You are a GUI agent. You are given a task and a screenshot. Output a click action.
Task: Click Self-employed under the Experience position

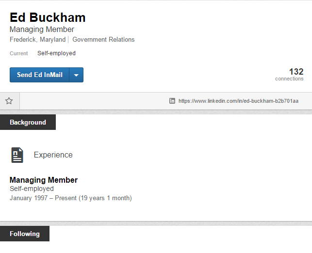(32, 189)
